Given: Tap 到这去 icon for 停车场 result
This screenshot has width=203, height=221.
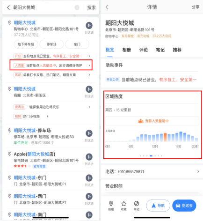Looking at the screenshot, I should [x=89, y=133].
